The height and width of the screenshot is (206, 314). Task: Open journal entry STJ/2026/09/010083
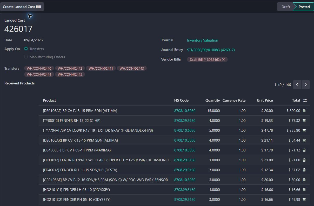[211, 50]
